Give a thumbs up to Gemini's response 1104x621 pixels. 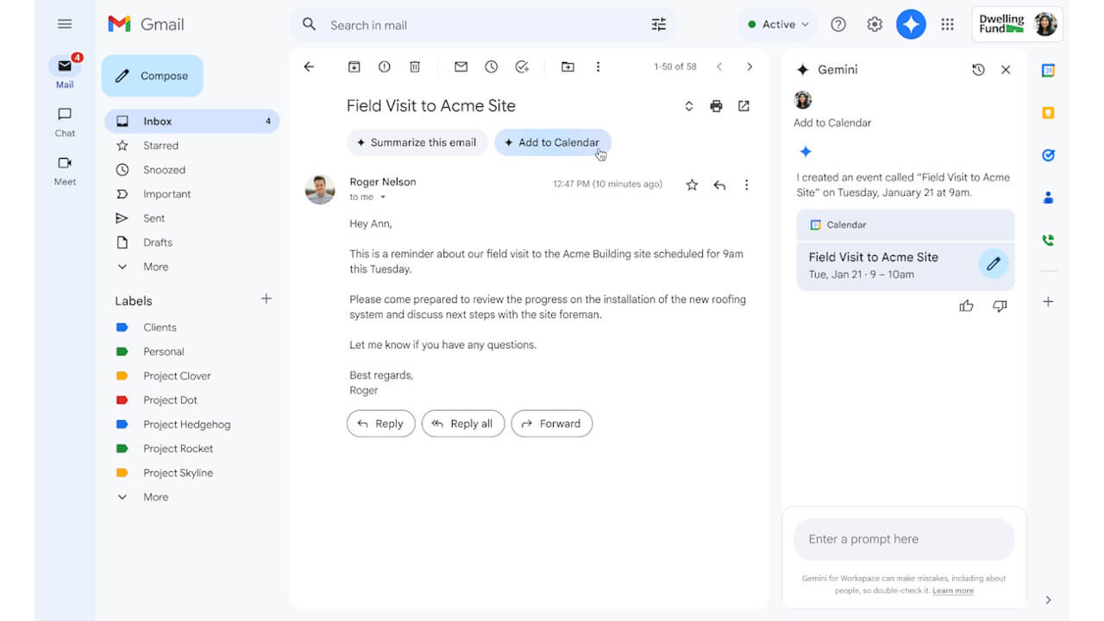pyautogui.click(x=966, y=305)
